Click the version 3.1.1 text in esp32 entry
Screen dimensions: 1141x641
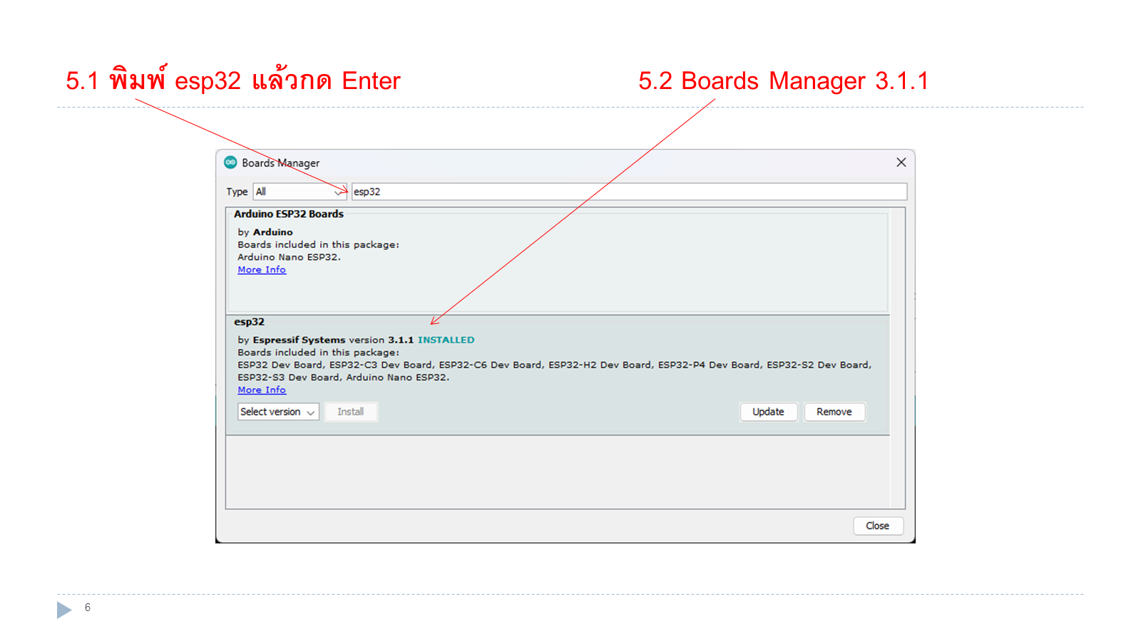point(381,340)
